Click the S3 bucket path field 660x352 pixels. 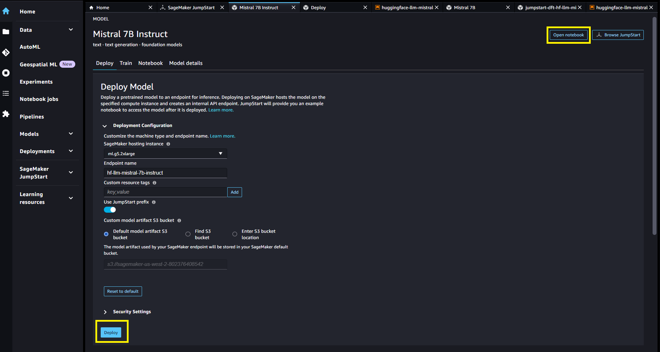click(165, 265)
